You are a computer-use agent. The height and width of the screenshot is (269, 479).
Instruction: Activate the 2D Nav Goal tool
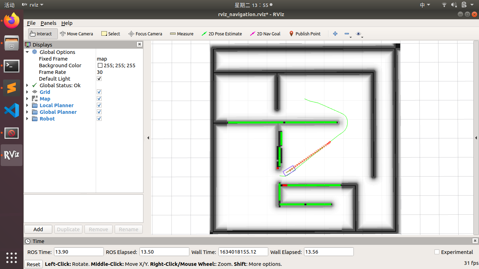pyautogui.click(x=265, y=34)
